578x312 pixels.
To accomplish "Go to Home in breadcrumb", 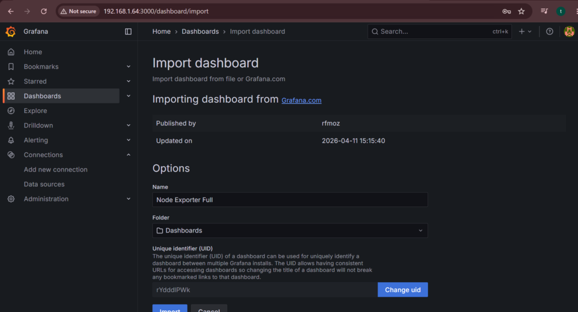I will [161, 32].
